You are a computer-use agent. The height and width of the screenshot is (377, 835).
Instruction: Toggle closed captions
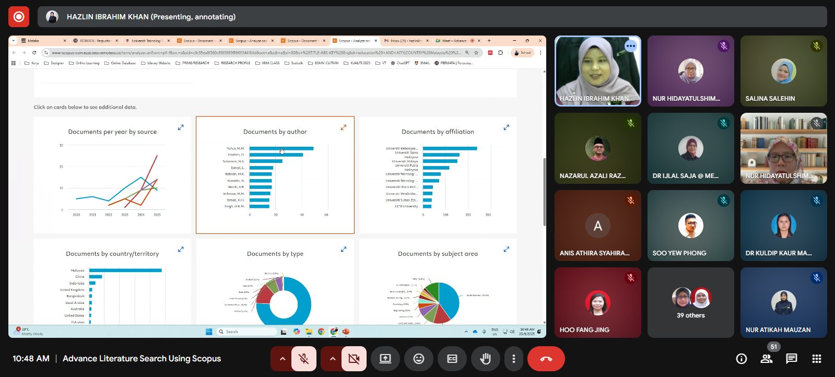coord(452,359)
